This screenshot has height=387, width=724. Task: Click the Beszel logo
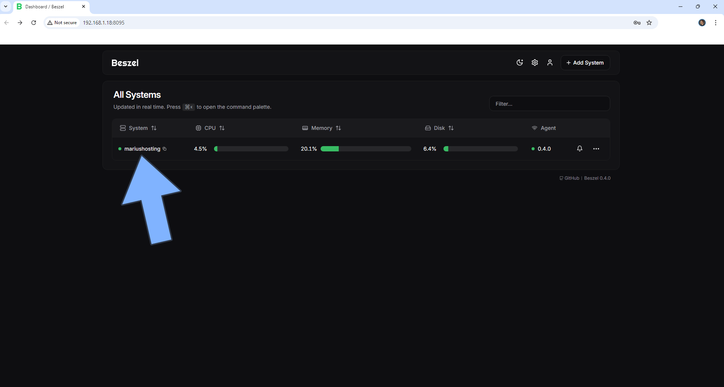point(125,63)
